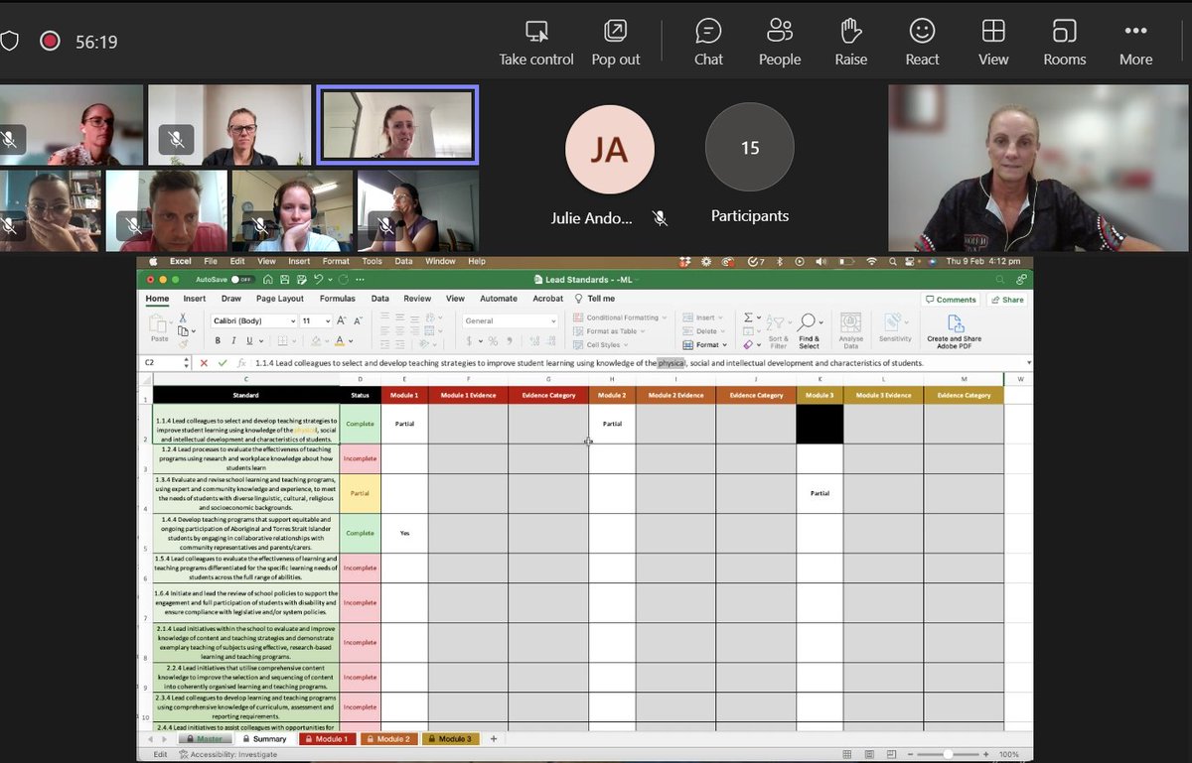The image size is (1192, 763).
Task: Open the 15 Participants overflow circle
Action: point(750,148)
